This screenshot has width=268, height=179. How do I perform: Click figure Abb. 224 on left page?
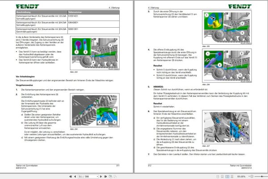95,110
